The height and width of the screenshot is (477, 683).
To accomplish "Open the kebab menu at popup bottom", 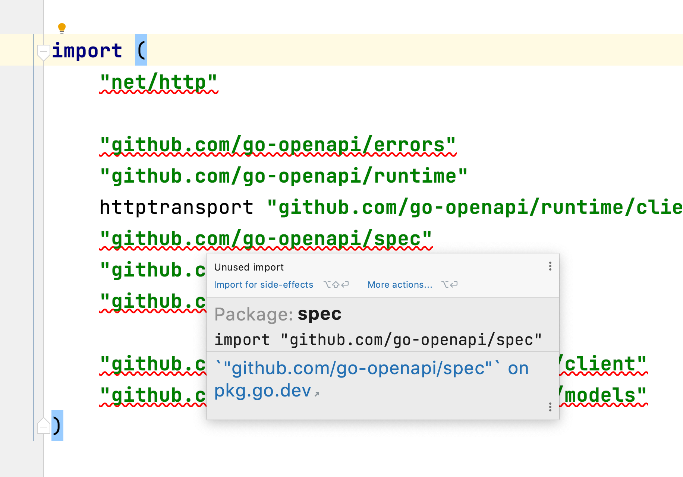I will point(550,408).
